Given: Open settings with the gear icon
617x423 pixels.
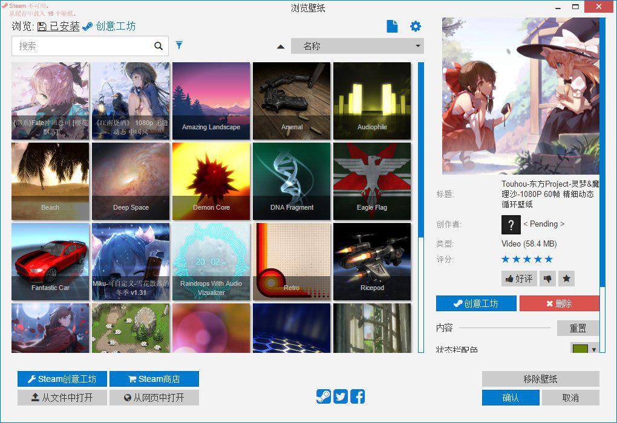Looking at the screenshot, I should tap(415, 27).
